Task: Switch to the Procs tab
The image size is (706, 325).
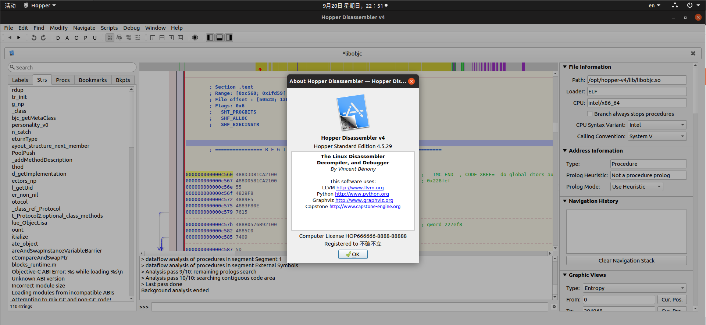Action: click(x=63, y=80)
